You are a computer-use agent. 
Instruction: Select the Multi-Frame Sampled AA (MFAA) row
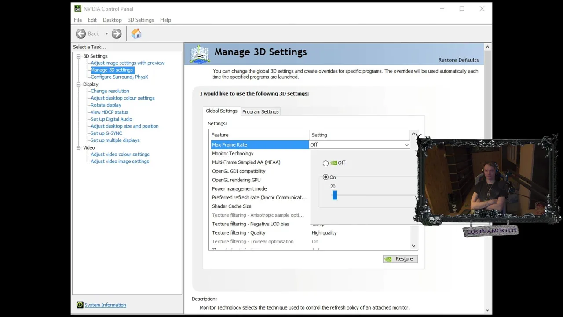[x=260, y=162]
